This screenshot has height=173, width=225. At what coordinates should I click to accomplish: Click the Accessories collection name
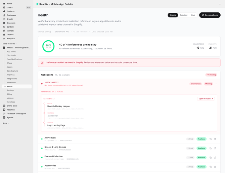coord(50,166)
